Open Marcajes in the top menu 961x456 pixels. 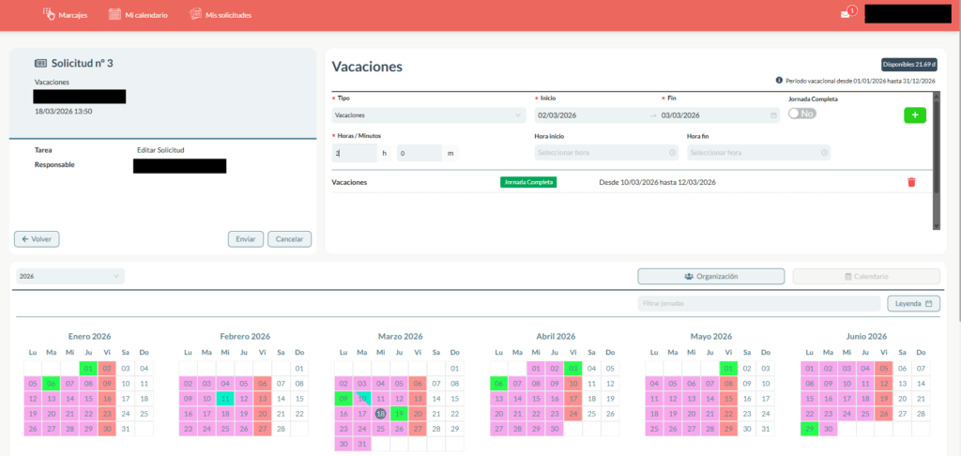tap(69, 14)
